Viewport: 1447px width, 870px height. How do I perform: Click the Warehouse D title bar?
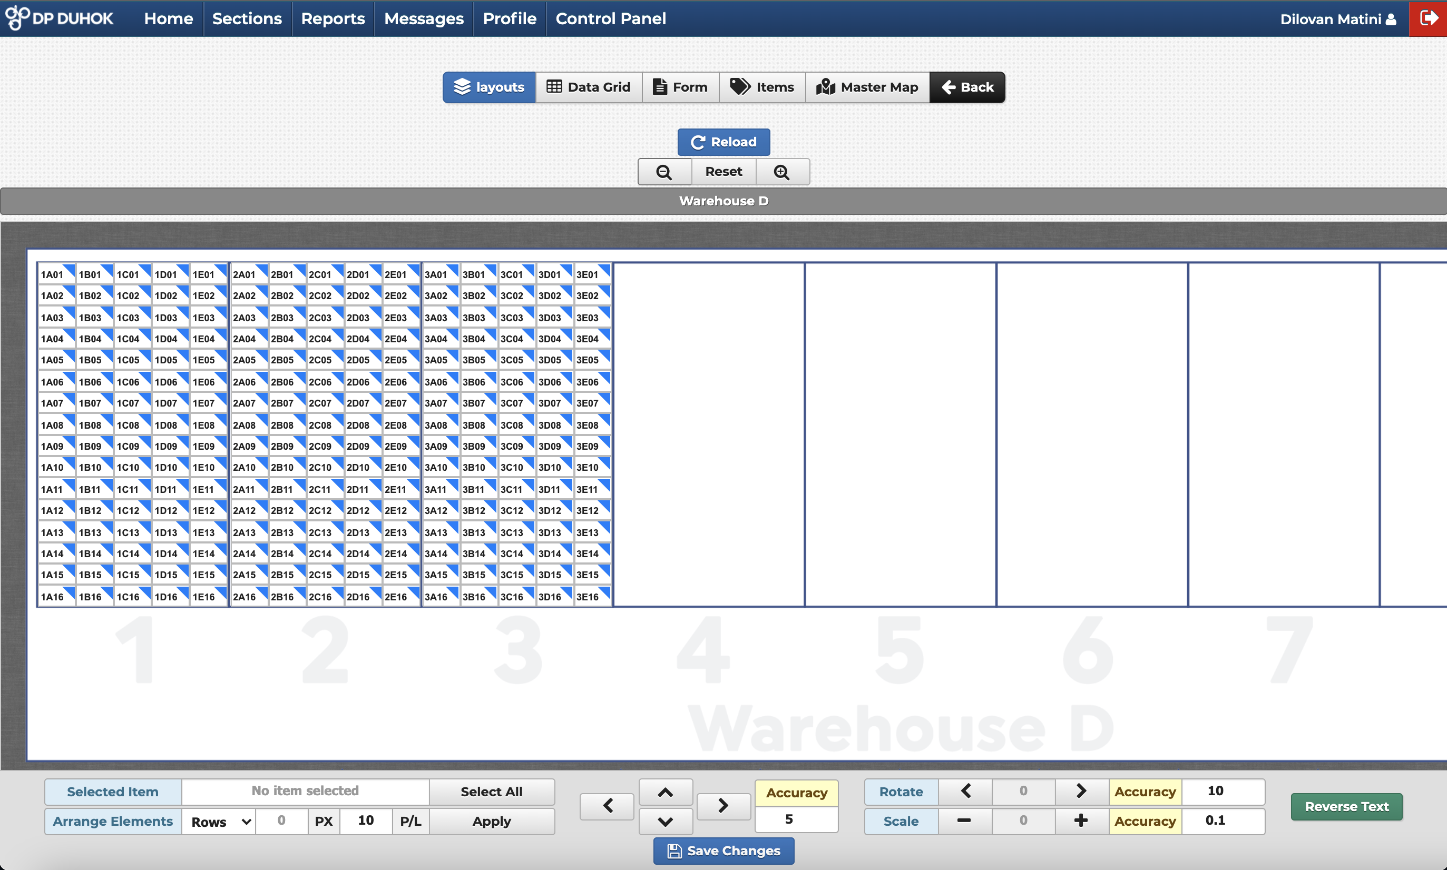724,201
